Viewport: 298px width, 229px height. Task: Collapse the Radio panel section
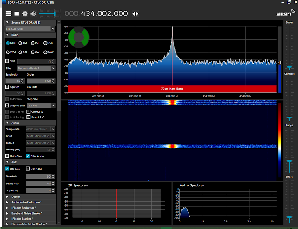(7, 35)
